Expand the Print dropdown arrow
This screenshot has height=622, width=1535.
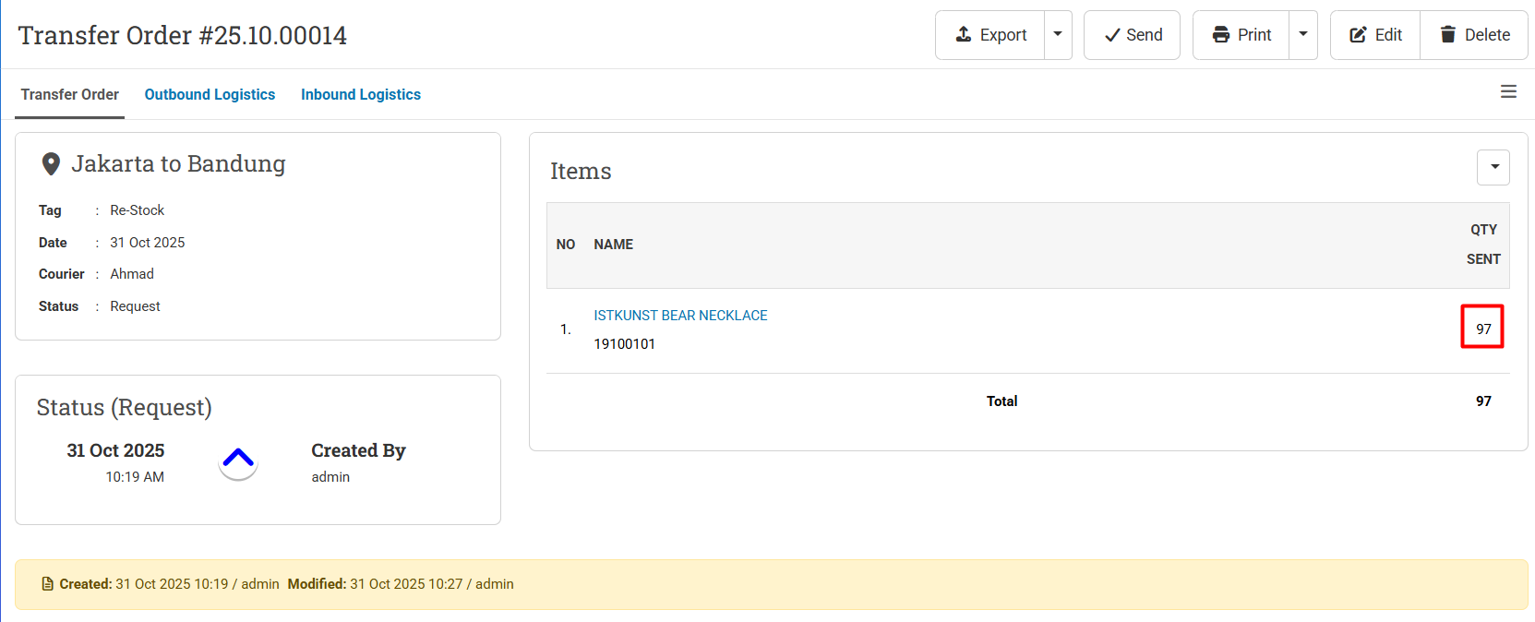[x=1303, y=35]
